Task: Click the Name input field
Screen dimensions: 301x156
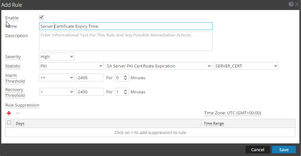Action: tap(126, 26)
